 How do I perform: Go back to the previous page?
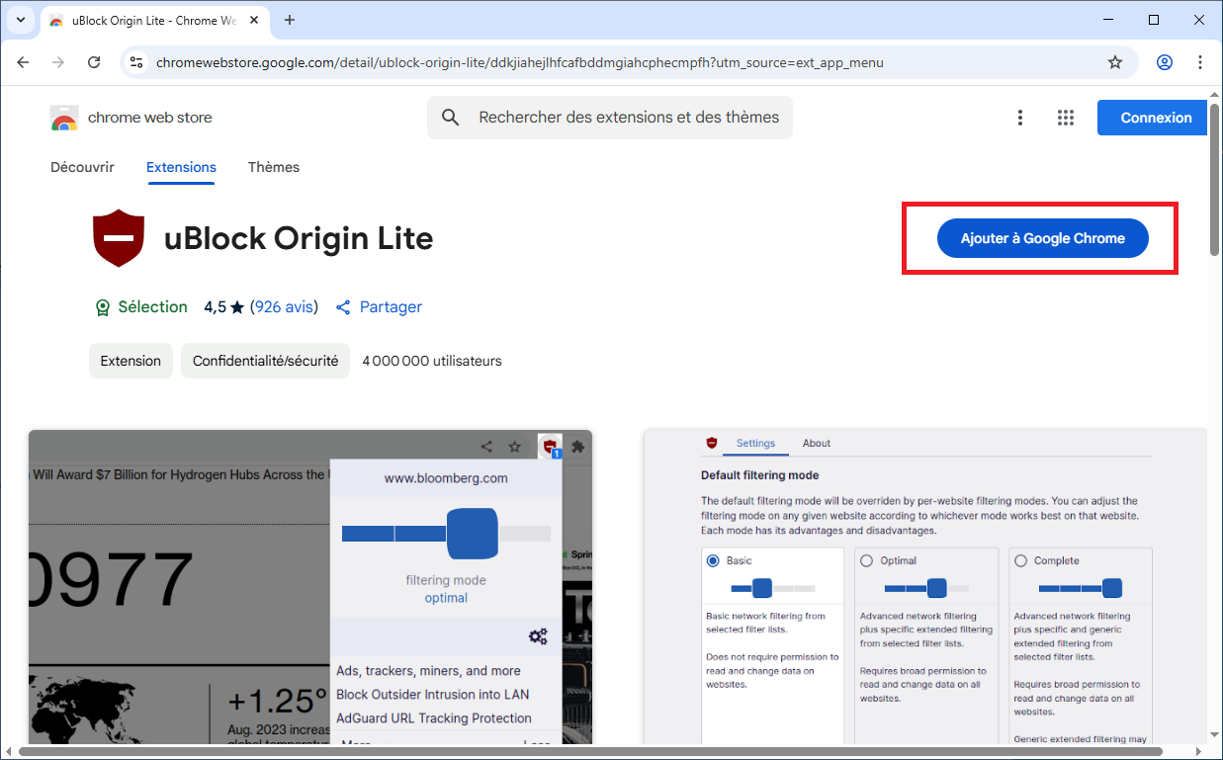(x=24, y=62)
